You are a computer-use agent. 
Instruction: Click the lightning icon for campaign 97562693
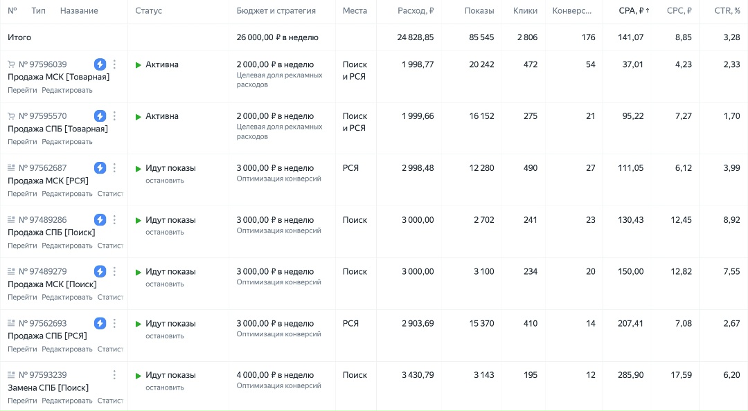[100, 323]
